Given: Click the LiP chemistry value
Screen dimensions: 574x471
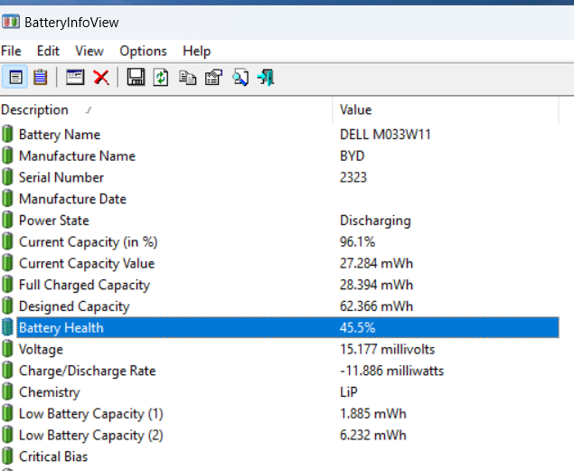Looking at the screenshot, I should coord(349,392).
